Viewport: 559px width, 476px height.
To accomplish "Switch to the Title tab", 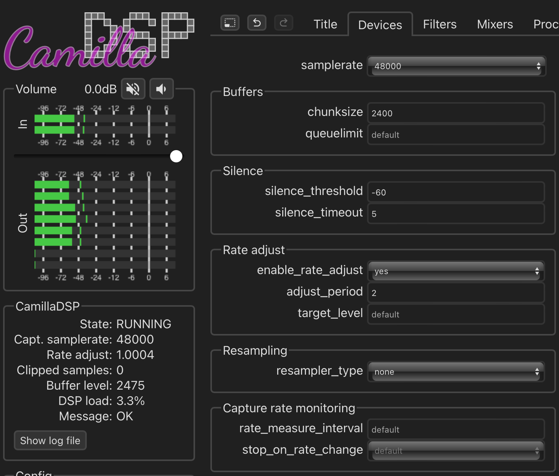I will [x=325, y=24].
